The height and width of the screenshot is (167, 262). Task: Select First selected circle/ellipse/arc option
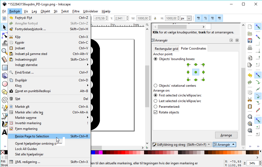tap(156, 95)
